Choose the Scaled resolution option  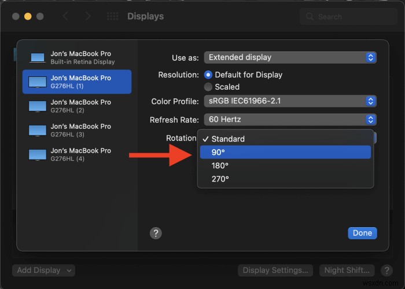(x=209, y=87)
